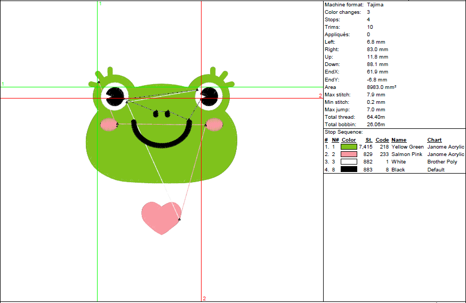Click the stitch count '882'
Screen dimensions: 466x303
368,162
